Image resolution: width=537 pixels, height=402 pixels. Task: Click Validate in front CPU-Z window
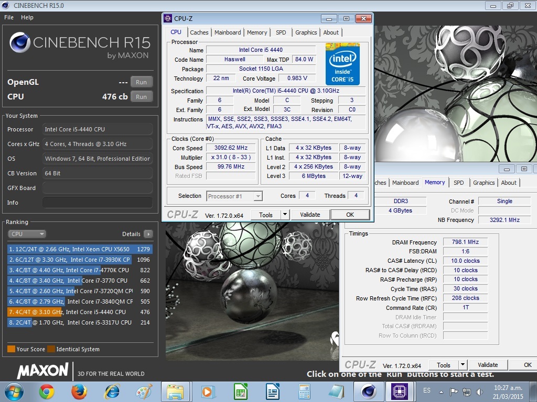pyautogui.click(x=310, y=215)
